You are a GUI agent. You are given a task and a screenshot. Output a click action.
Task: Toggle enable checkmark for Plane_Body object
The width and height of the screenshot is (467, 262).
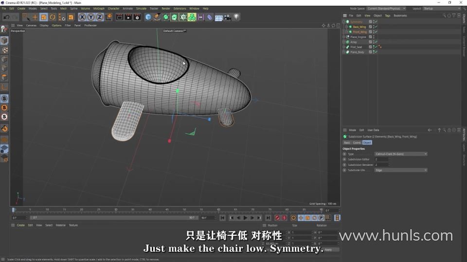tap(376, 52)
